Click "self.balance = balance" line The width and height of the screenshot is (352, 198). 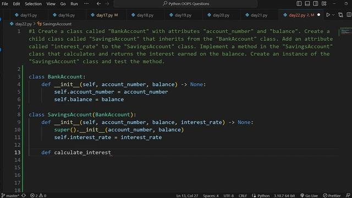[x=89, y=100]
